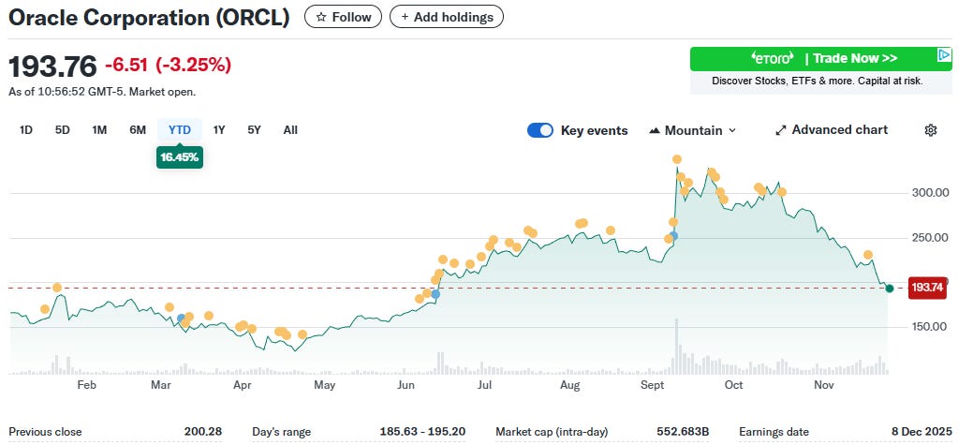Screen dimensions: 973x445
Task: Click the Nov axis label
Action: 823,385
